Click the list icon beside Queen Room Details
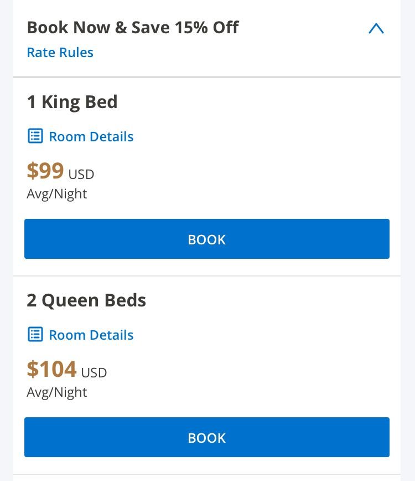This screenshot has height=481, width=415. [x=35, y=335]
